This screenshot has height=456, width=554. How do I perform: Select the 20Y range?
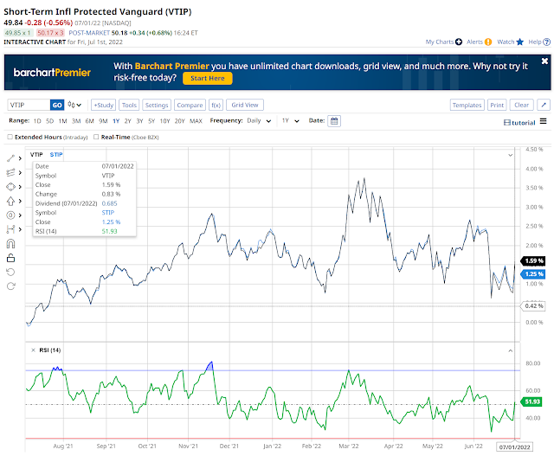[x=179, y=121]
